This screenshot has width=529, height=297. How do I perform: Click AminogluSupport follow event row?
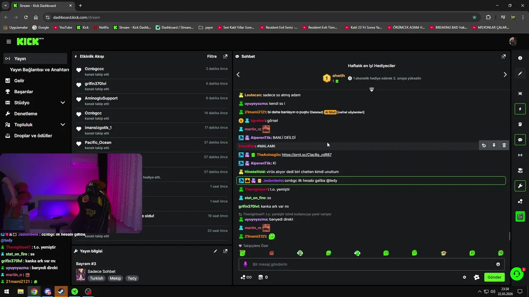click(152, 101)
